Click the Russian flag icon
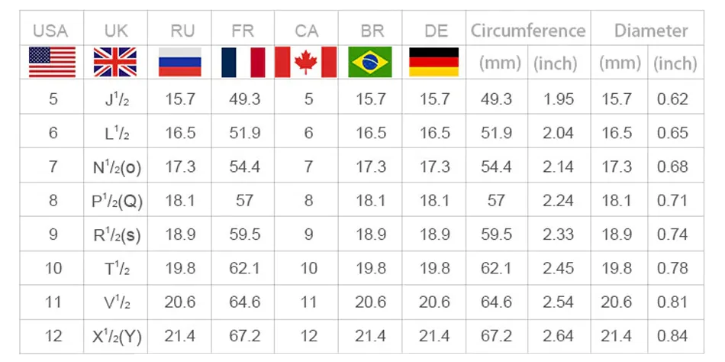725x362 pixels. click(180, 62)
